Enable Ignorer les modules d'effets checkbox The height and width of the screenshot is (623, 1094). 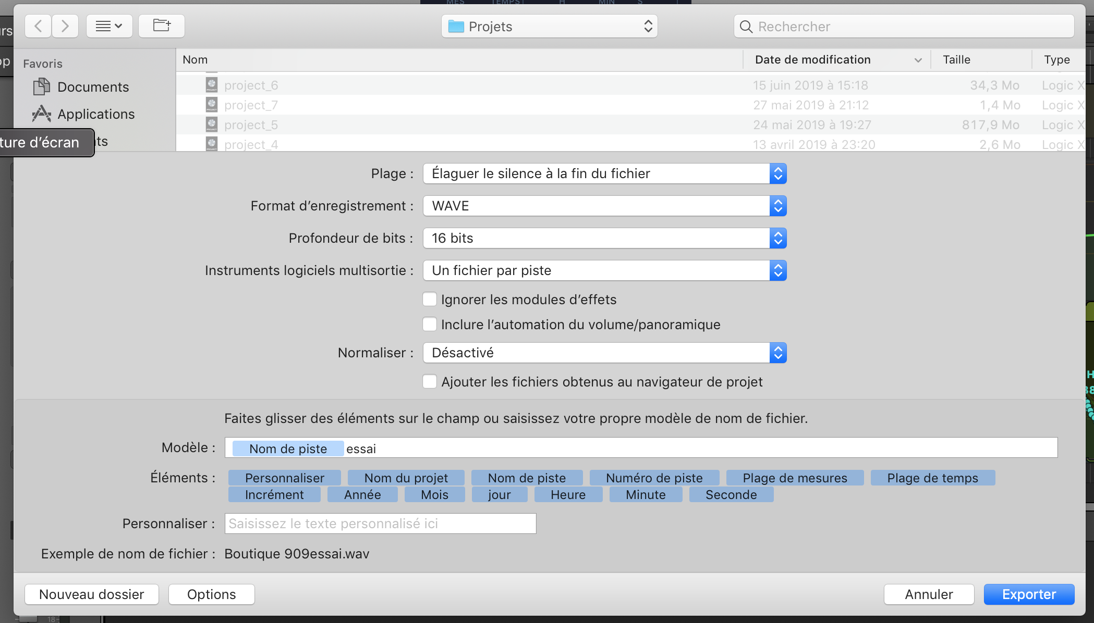(430, 299)
